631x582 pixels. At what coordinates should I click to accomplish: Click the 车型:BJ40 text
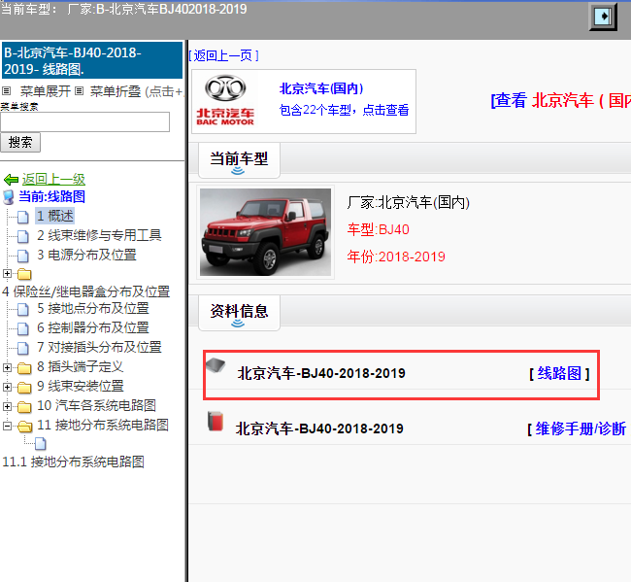(379, 229)
